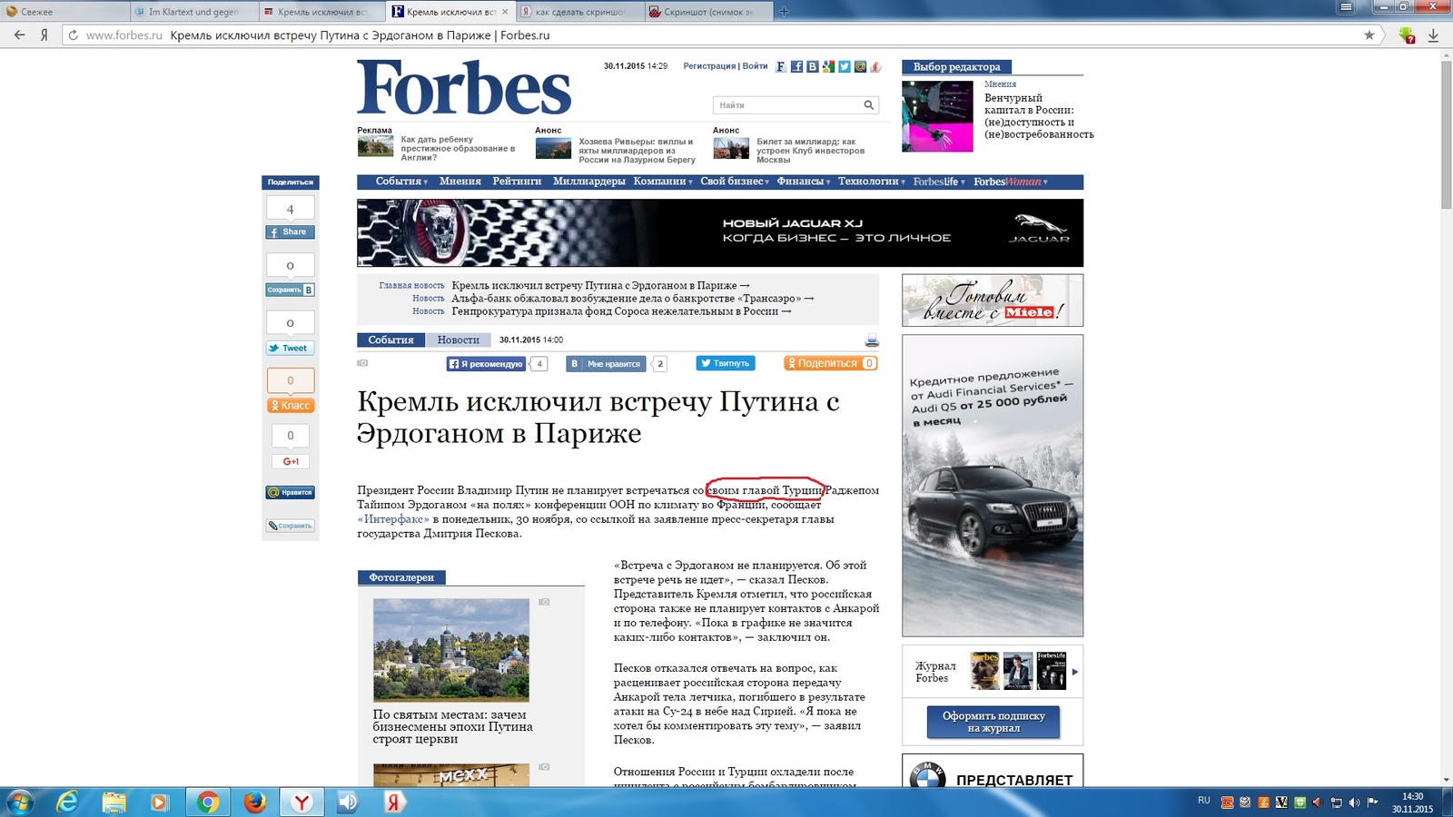
Task: Click into the Найти search field
Action: point(786,105)
